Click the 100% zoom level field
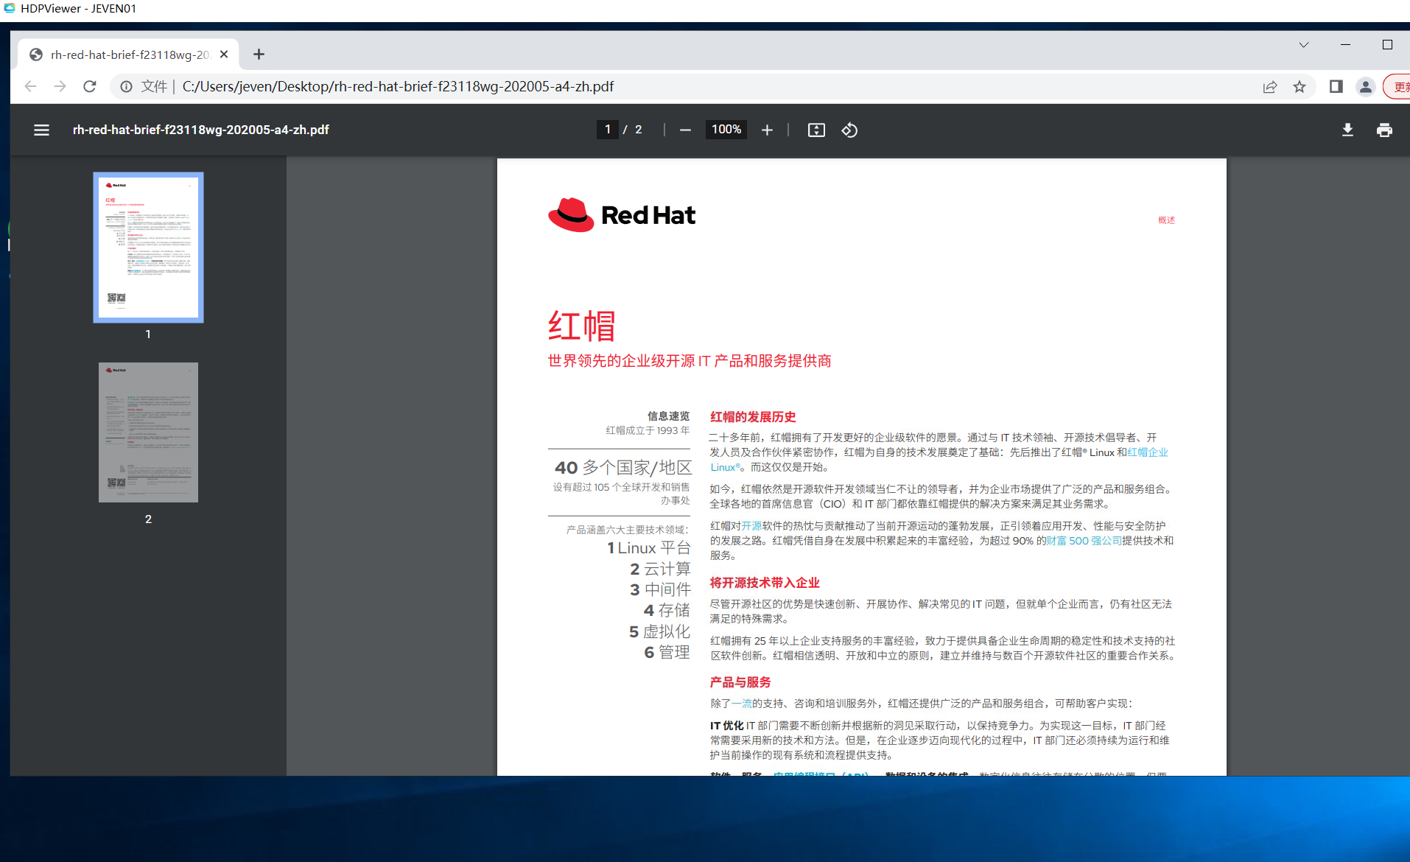The image size is (1410, 862). point(726,130)
